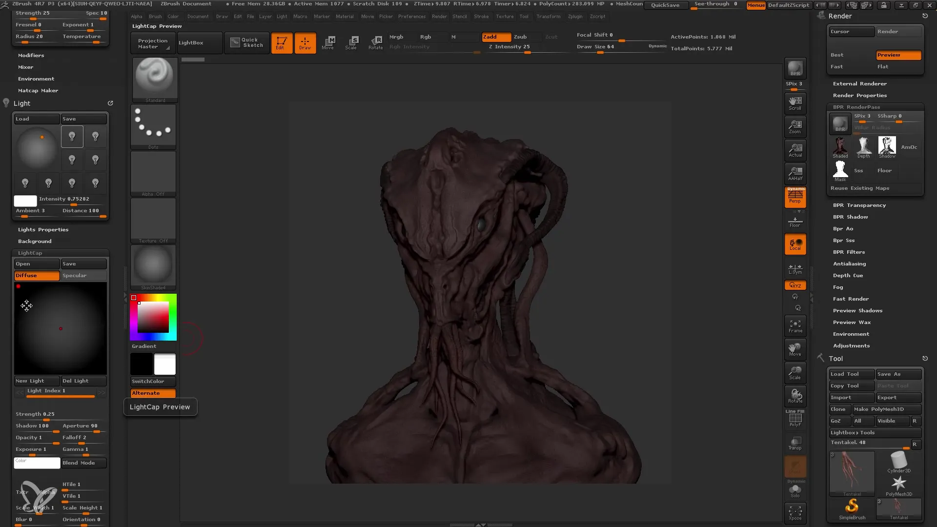Viewport: 937px width, 527px height.
Task: Adjust light Intensity 0.75282 slider
Action: tap(72, 200)
